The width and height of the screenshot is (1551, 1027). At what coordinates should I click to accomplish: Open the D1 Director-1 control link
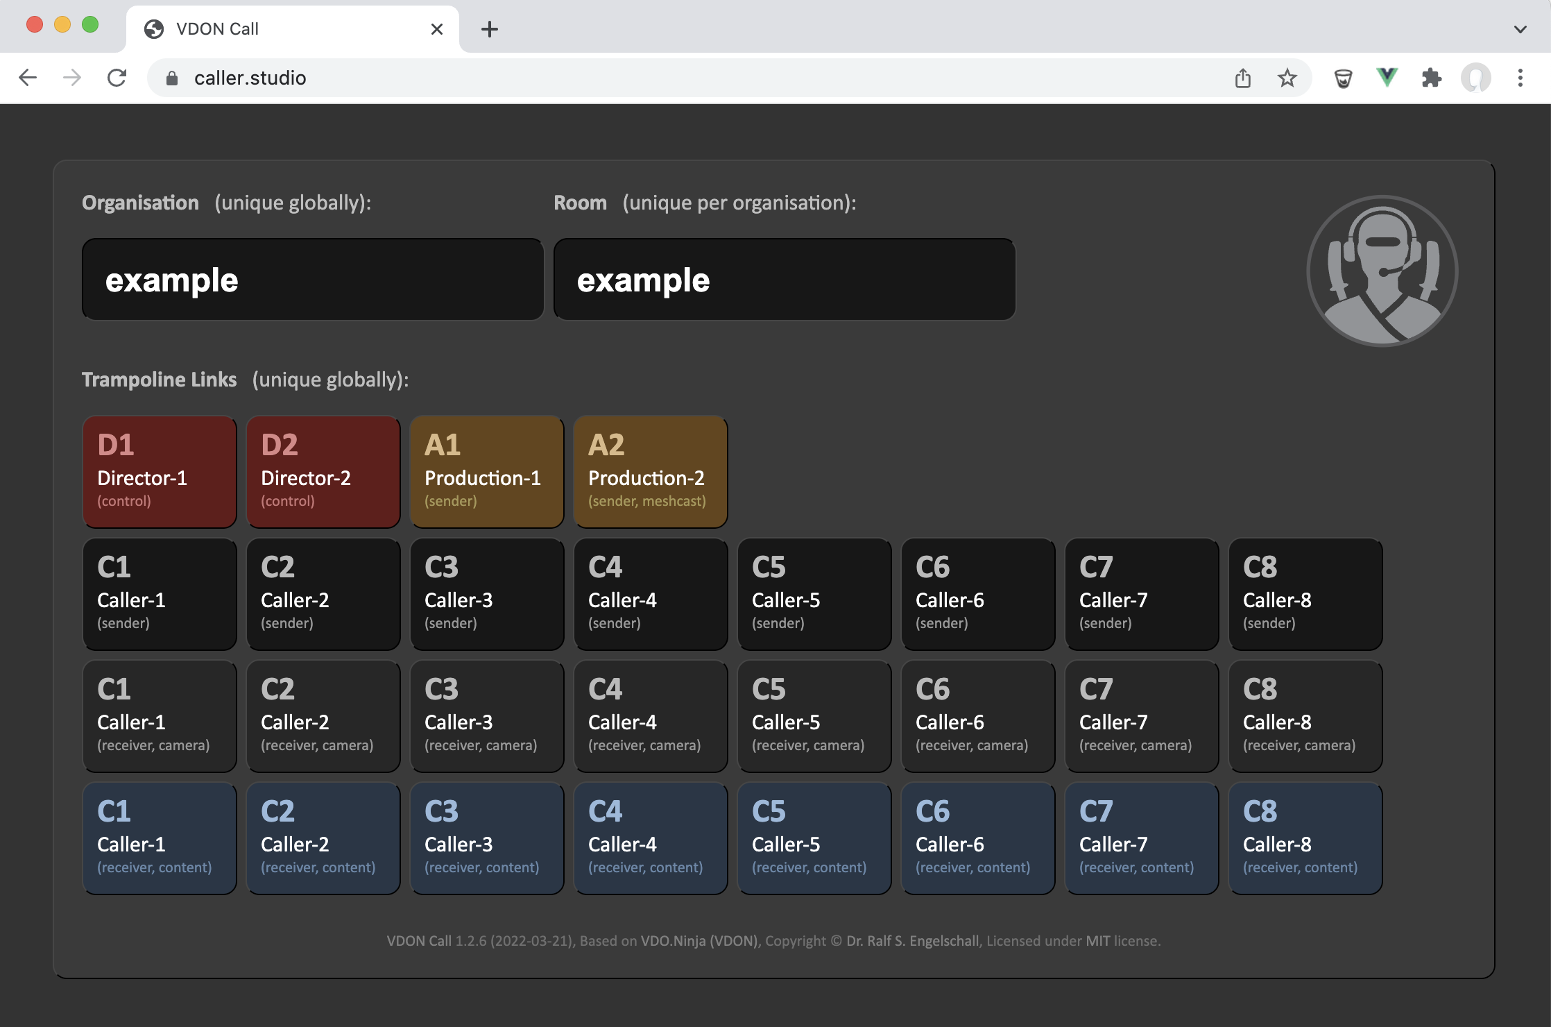point(160,472)
